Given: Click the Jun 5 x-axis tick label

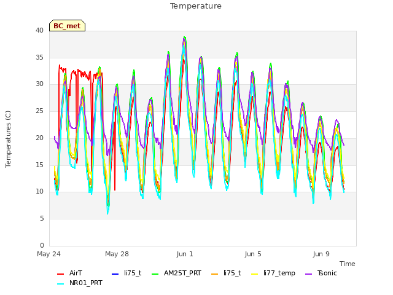Looking at the screenshot, I should 253,254.
